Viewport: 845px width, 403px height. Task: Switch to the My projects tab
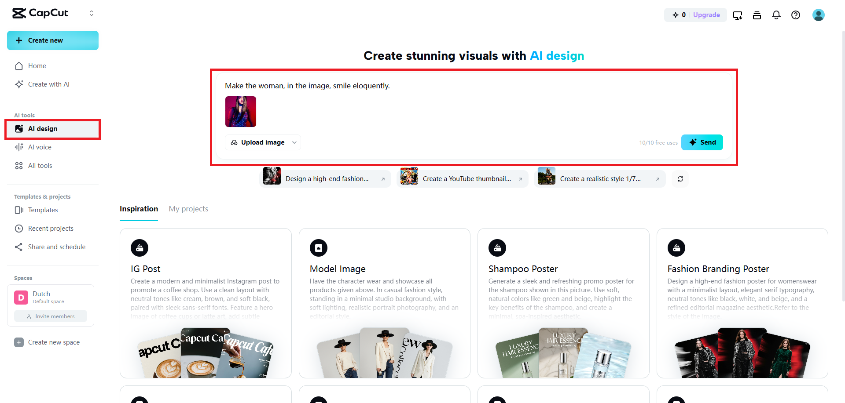coord(188,209)
